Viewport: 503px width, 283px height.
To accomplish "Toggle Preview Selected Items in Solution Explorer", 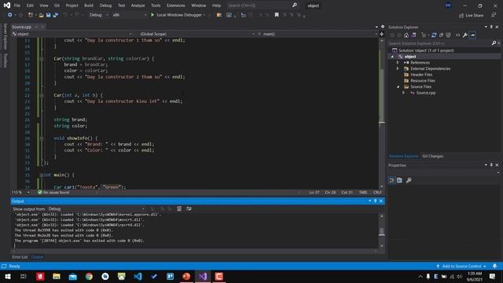I will (472, 35).
